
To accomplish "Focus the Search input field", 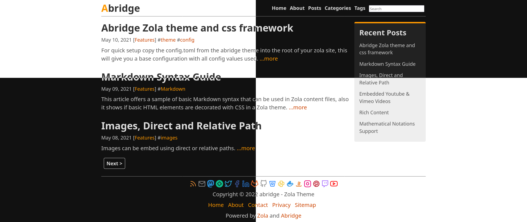I will tap(396, 9).
